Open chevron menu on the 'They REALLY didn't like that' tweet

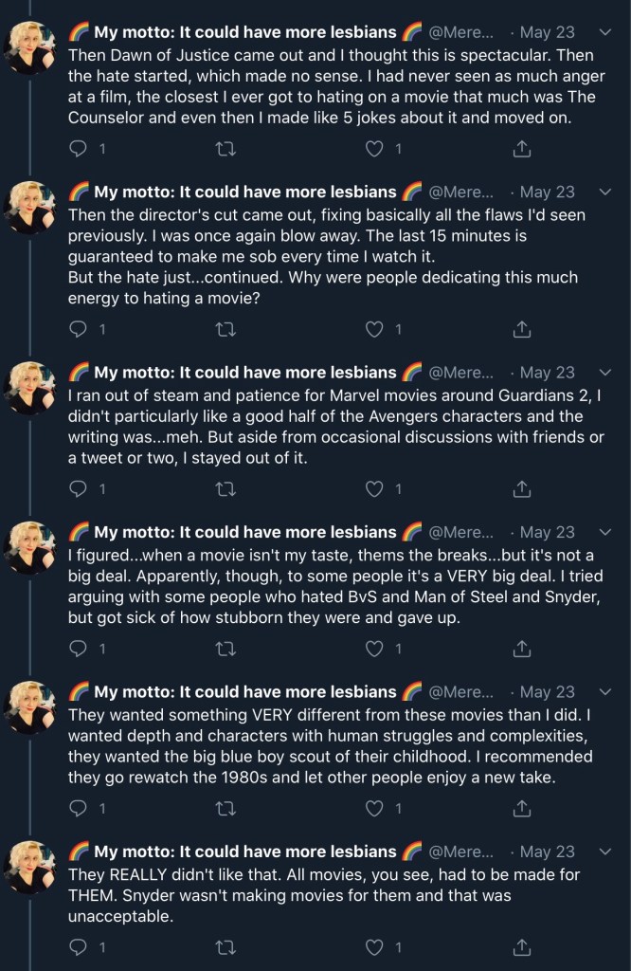click(606, 852)
